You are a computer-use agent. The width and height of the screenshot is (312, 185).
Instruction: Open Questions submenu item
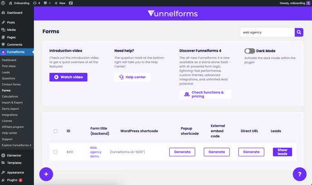click(x=9, y=78)
